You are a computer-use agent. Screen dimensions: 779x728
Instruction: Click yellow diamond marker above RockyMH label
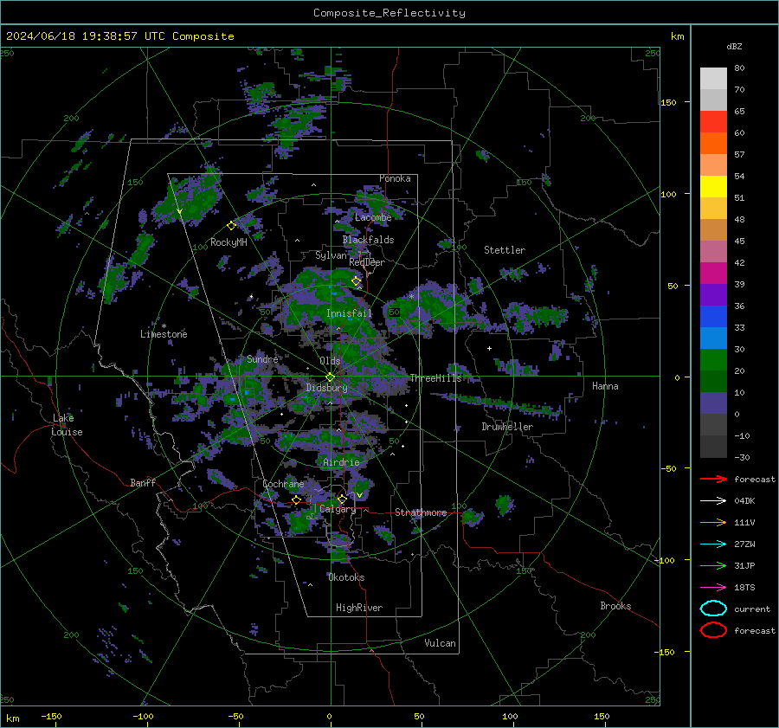tap(231, 226)
